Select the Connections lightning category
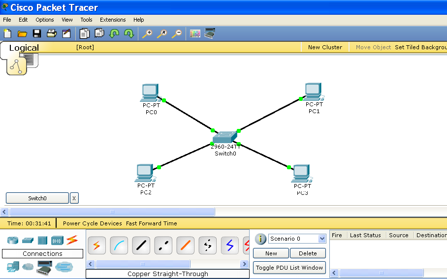447x279 pixels. (x=72, y=240)
